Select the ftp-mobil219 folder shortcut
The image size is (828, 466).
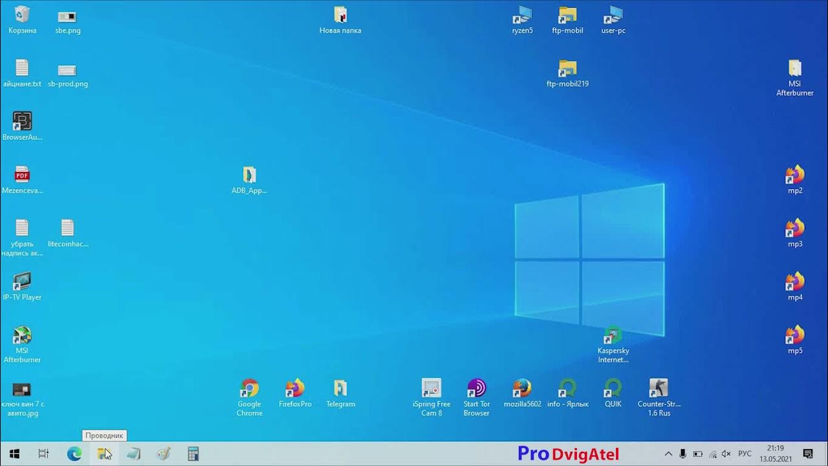[567, 73]
